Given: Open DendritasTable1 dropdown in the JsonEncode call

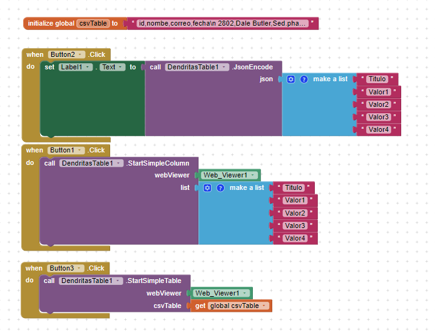Looking at the screenshot, I should (224, 67).
